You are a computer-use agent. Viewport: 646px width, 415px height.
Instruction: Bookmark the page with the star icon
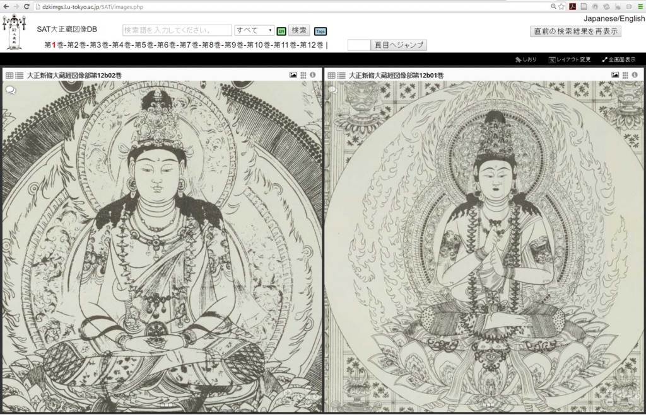(561, 6)
